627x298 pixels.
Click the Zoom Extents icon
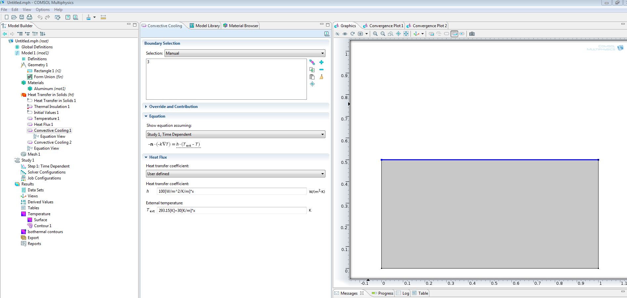click(x=406, y=34)
